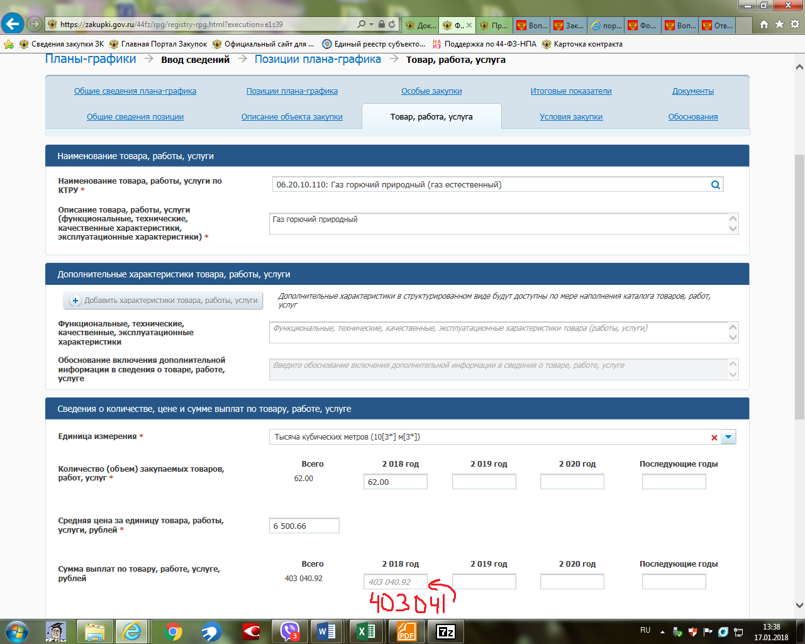The height and width of the screenshot is (644, 805).
Task: Open Excel from the taskbar
Action: click(367, 631)
